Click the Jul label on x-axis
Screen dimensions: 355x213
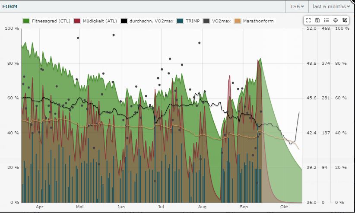(161, 207)
